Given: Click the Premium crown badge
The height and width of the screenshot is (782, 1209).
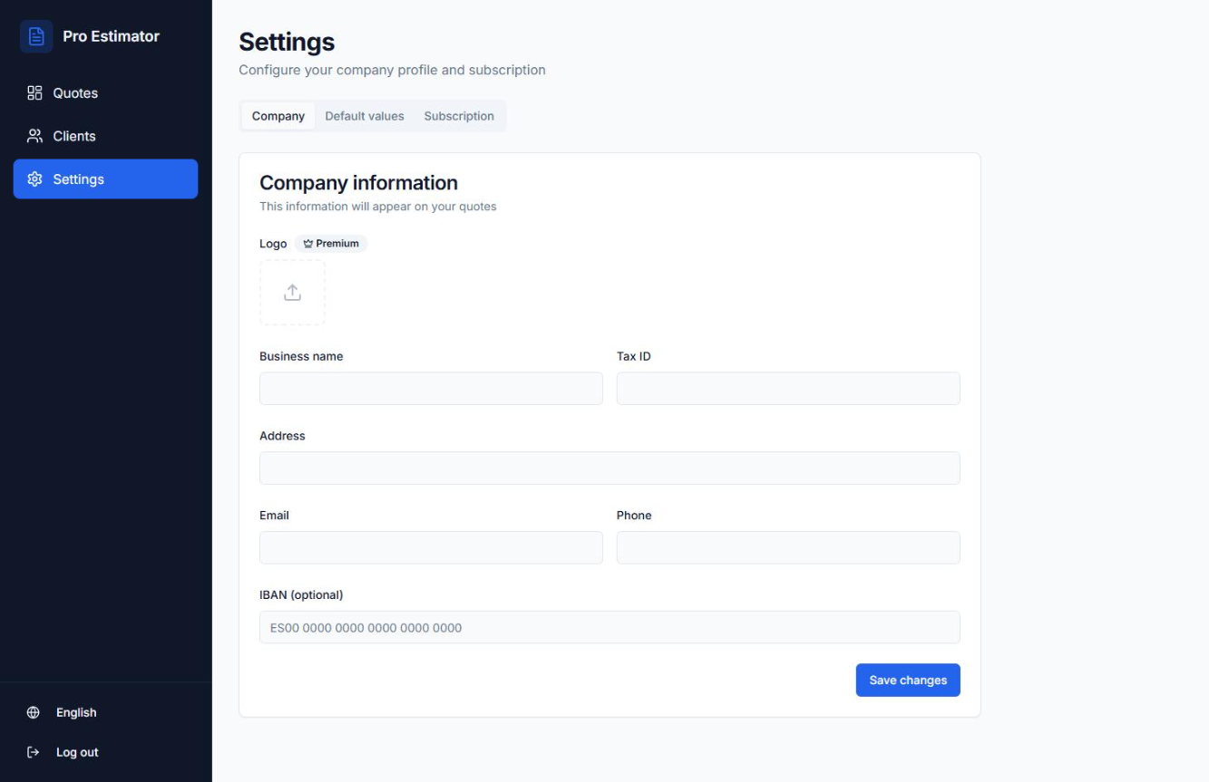Looking at the screenshot, I should [x=331, y=244].
